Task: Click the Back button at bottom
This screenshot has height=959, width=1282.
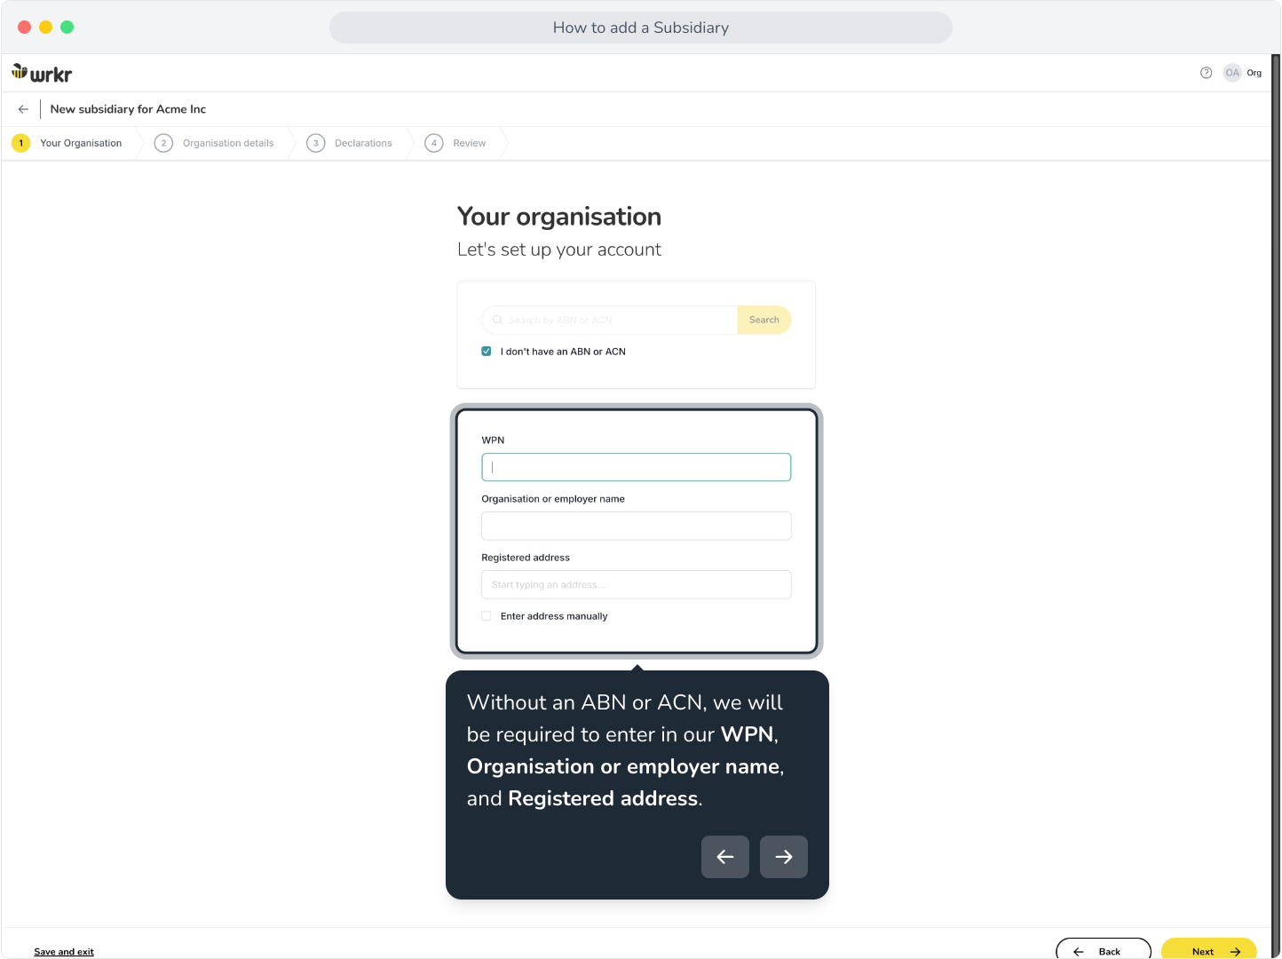Action: (x=1104, y=948)
